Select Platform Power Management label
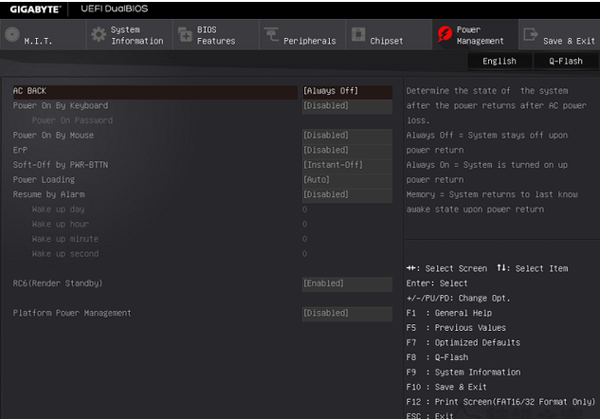 pos(72,314)
